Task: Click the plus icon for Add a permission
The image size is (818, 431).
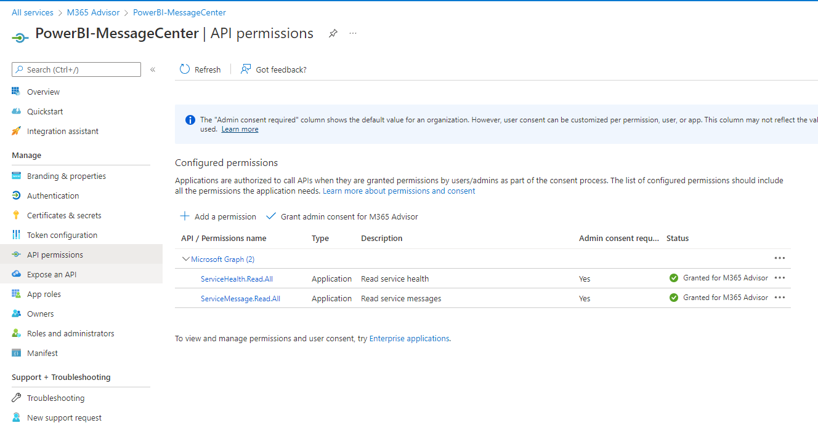Action: click(184, 216)
